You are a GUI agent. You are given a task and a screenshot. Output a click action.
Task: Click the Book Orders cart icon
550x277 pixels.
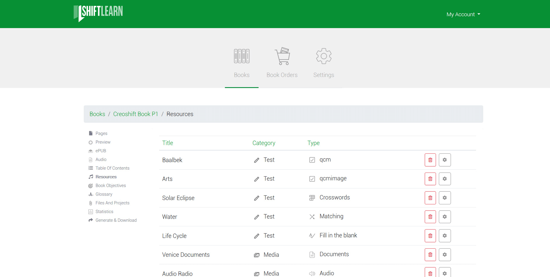282,56
